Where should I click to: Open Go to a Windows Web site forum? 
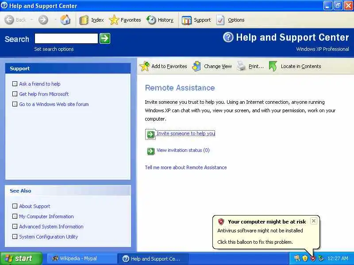[x=54, y=104]
